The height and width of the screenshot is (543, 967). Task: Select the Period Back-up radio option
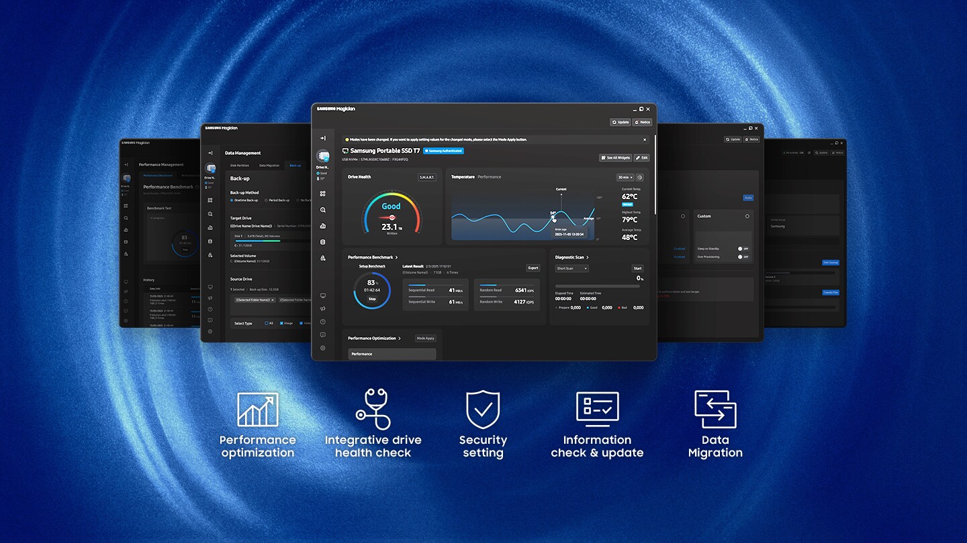266,200
